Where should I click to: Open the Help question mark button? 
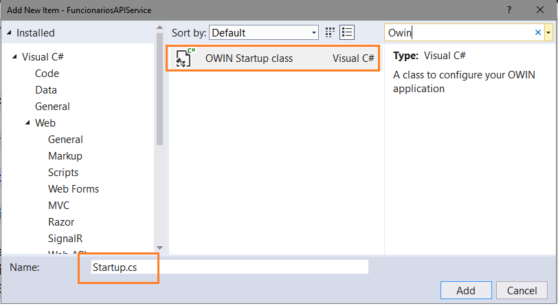coord(509,10)
